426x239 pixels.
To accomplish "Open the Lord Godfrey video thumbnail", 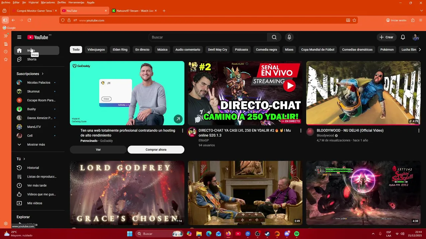I will [x=127, y=193].
